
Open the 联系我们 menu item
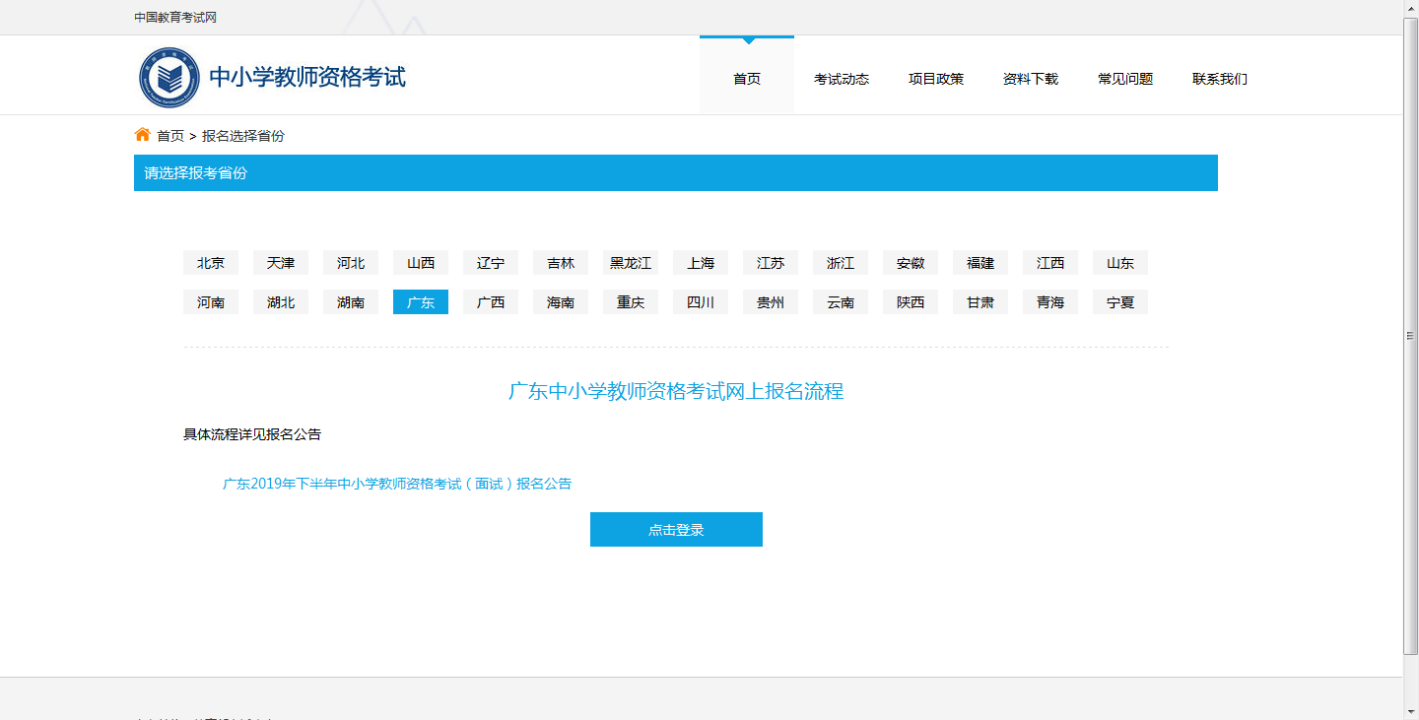1220,79
